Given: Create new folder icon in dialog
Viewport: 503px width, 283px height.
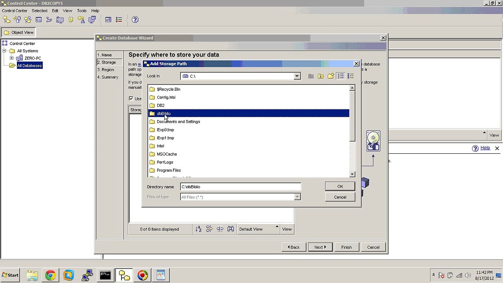Looking at the screenshot, I should tap(330, 76).
